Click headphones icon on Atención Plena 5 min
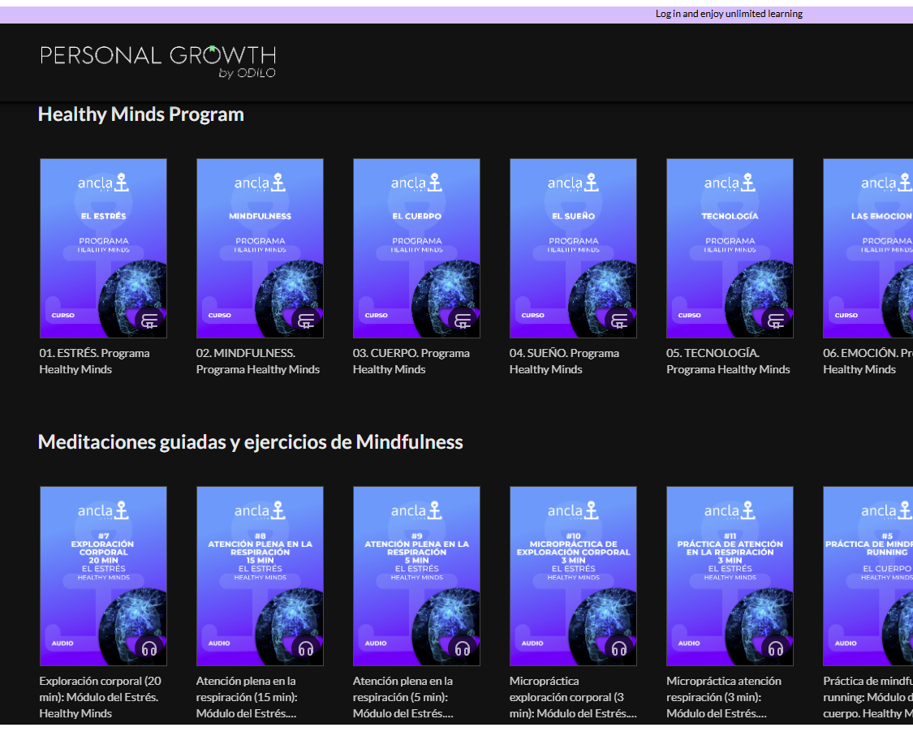 tap(463, 648)
